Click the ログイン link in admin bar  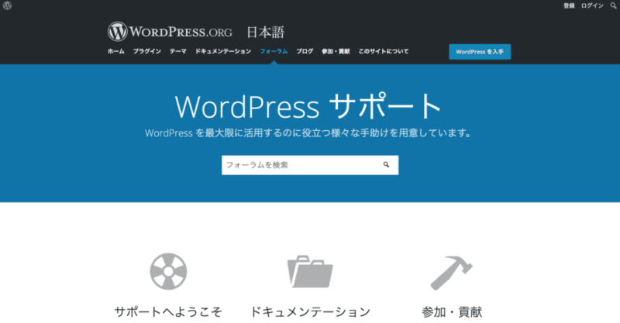click(592, 5)
